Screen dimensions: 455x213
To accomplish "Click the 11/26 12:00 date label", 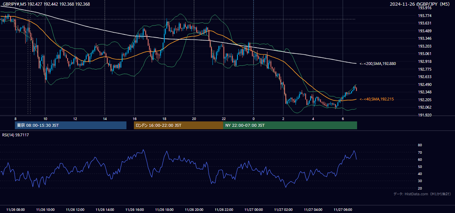I will [x=75, y=210].
